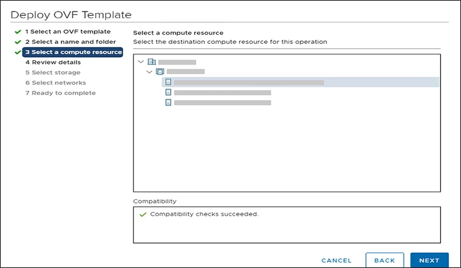This screenshot has height=268, width=461.
Task: Collapse the cluster tree node
Action: pyautogui.click(x=150, y=72)
